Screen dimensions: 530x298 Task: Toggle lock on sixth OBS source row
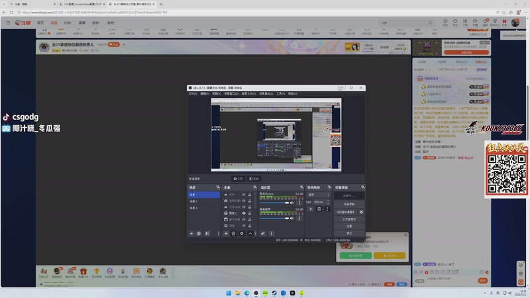250,225
